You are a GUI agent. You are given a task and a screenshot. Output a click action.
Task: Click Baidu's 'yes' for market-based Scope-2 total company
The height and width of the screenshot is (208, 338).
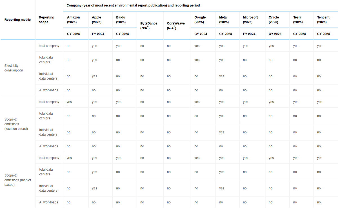click(x=119, y=158)
